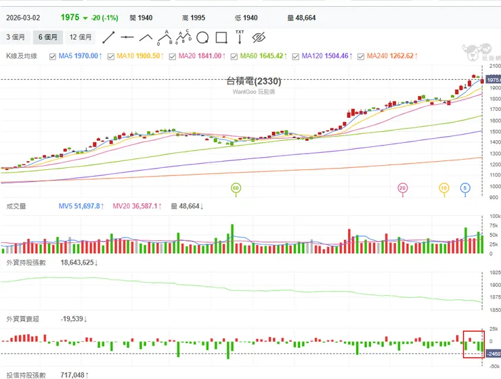The height and width of the screenshot is (379, 501).
Task: Click the 18,643,625 foreign holdings value
Action: point(79,263)
